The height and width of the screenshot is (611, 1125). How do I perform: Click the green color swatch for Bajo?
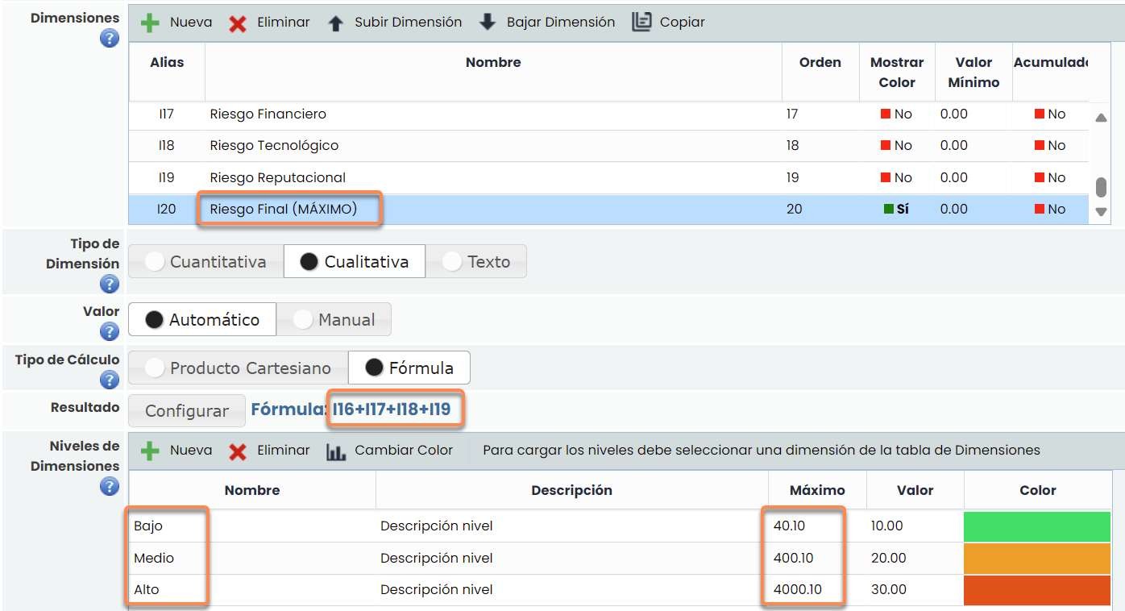tap(1037, 526)
